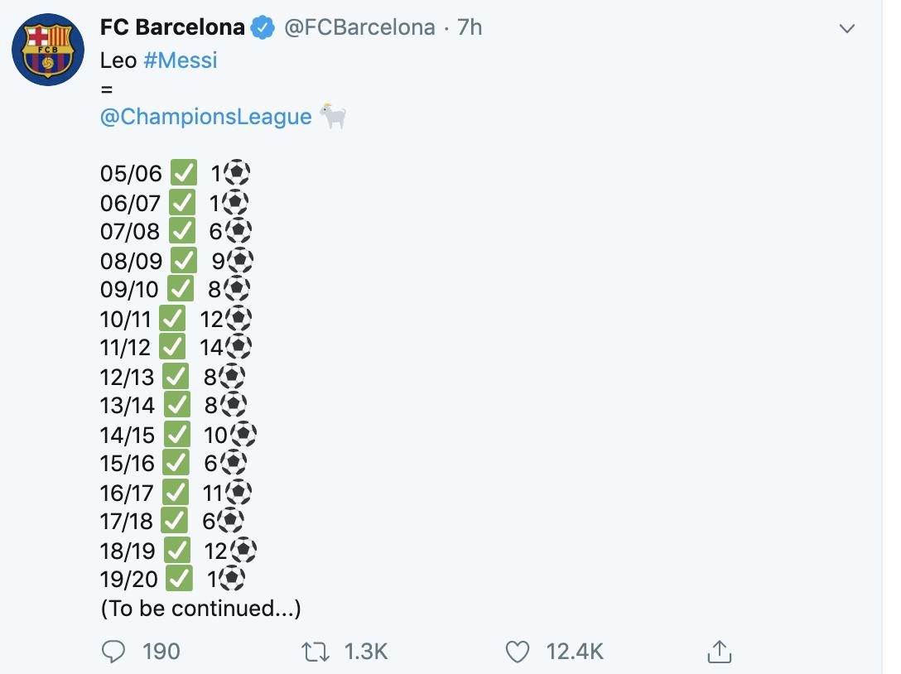Retweet this FC Barcelona tweet
Image resolution: width=901 pixels, height=674 pixels.
pos(315,652)
